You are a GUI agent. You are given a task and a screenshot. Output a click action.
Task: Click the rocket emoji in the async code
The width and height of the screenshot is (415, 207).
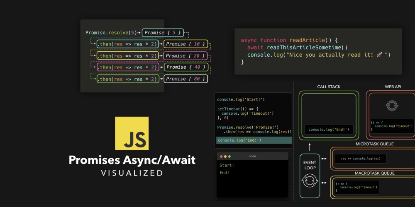[379, 55]
